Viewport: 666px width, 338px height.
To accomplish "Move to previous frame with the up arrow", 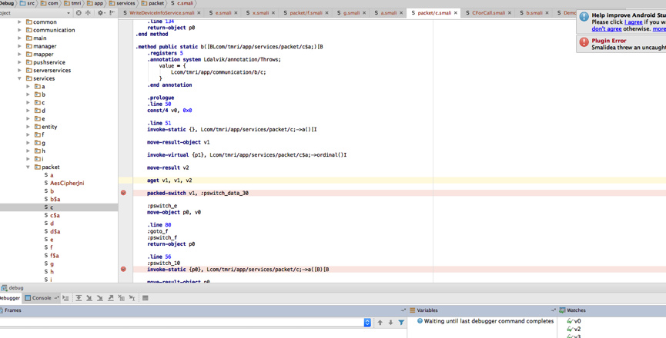I will [380, 323].
